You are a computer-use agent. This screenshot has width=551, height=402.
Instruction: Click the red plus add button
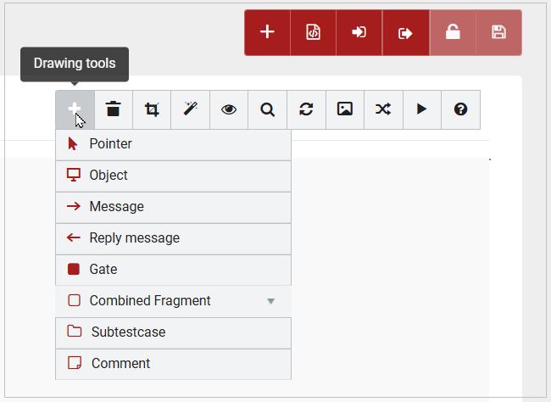[267, 33]
